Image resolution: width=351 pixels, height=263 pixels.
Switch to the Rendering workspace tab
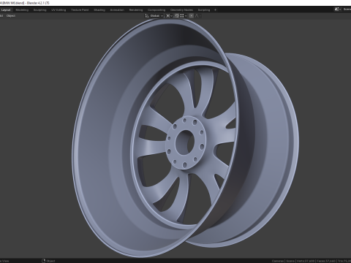tap(136, 10)
